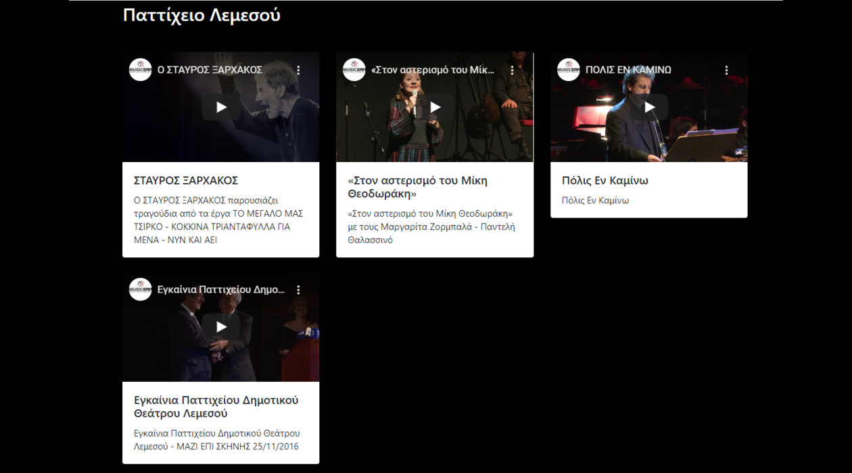Click the ΣΤΑΥΡΟΣ ΞΑΡΧΑΚΟΣ card heading
This screenshot has width=852, height=473.
click(186, 180)
